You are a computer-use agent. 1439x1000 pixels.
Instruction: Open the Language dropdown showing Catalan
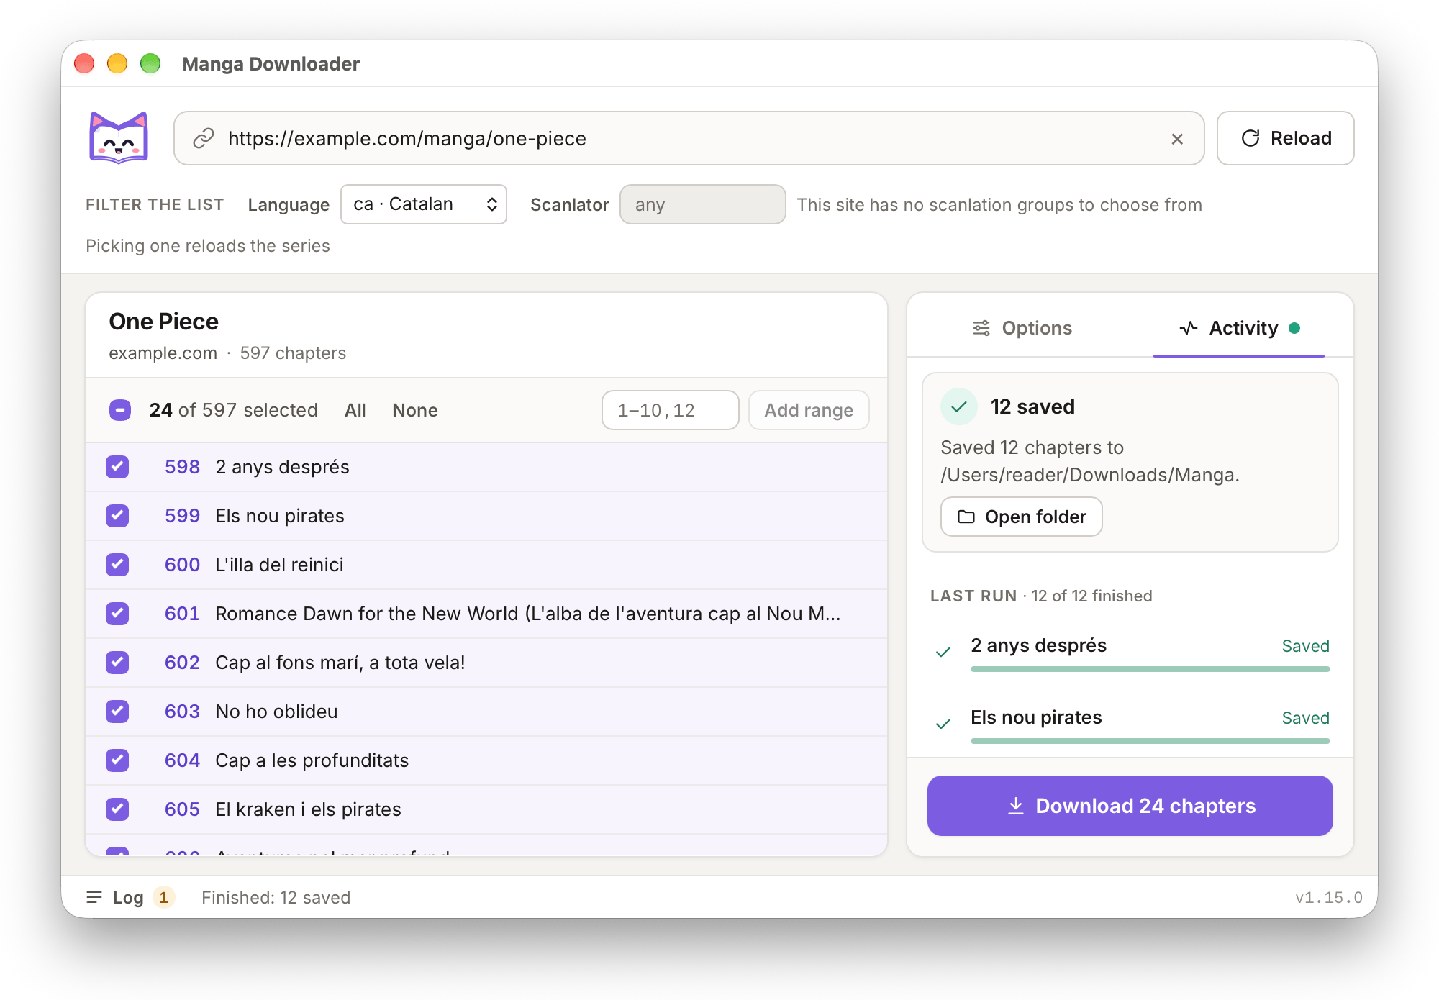pos(424,204)
